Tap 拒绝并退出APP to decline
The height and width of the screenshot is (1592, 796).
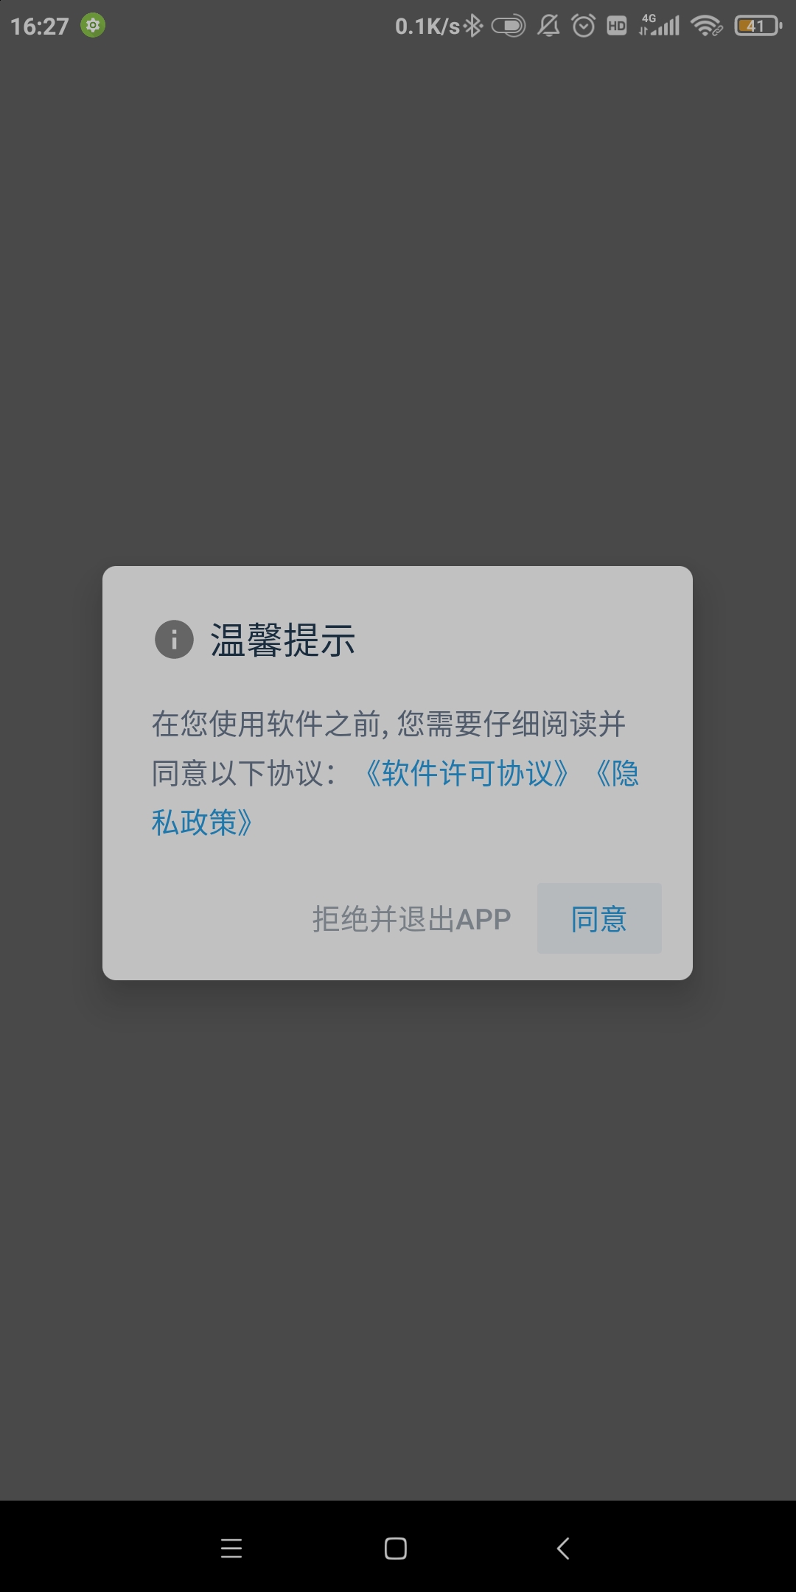click(411, 919)
